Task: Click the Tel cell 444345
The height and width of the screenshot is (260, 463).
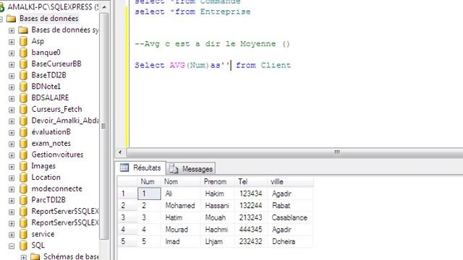Action: 252,230
